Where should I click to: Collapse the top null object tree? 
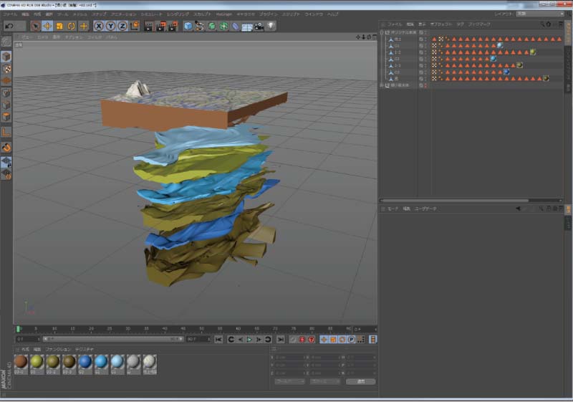click(382, 32)
